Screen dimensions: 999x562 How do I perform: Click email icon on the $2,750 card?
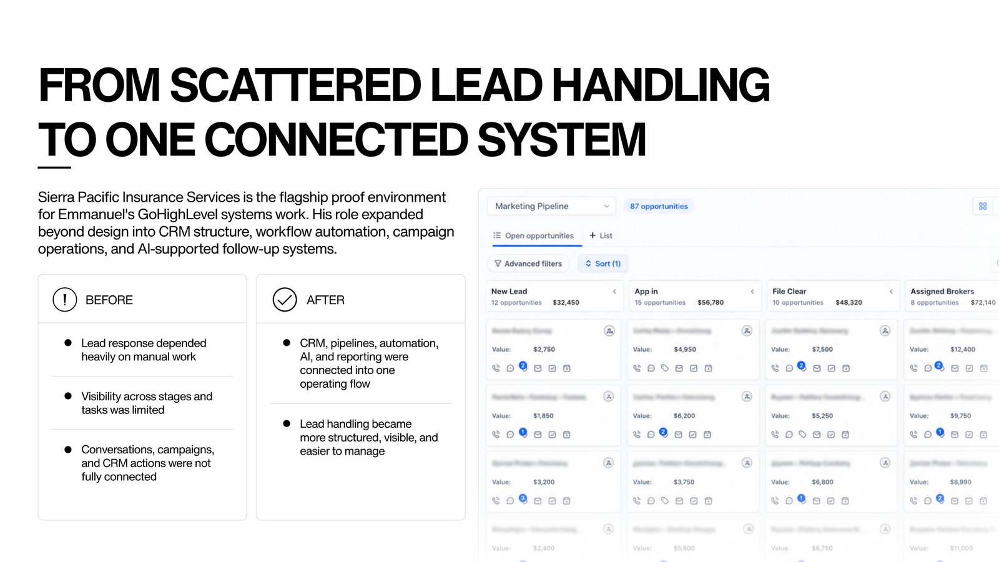(x=538, y=368)
